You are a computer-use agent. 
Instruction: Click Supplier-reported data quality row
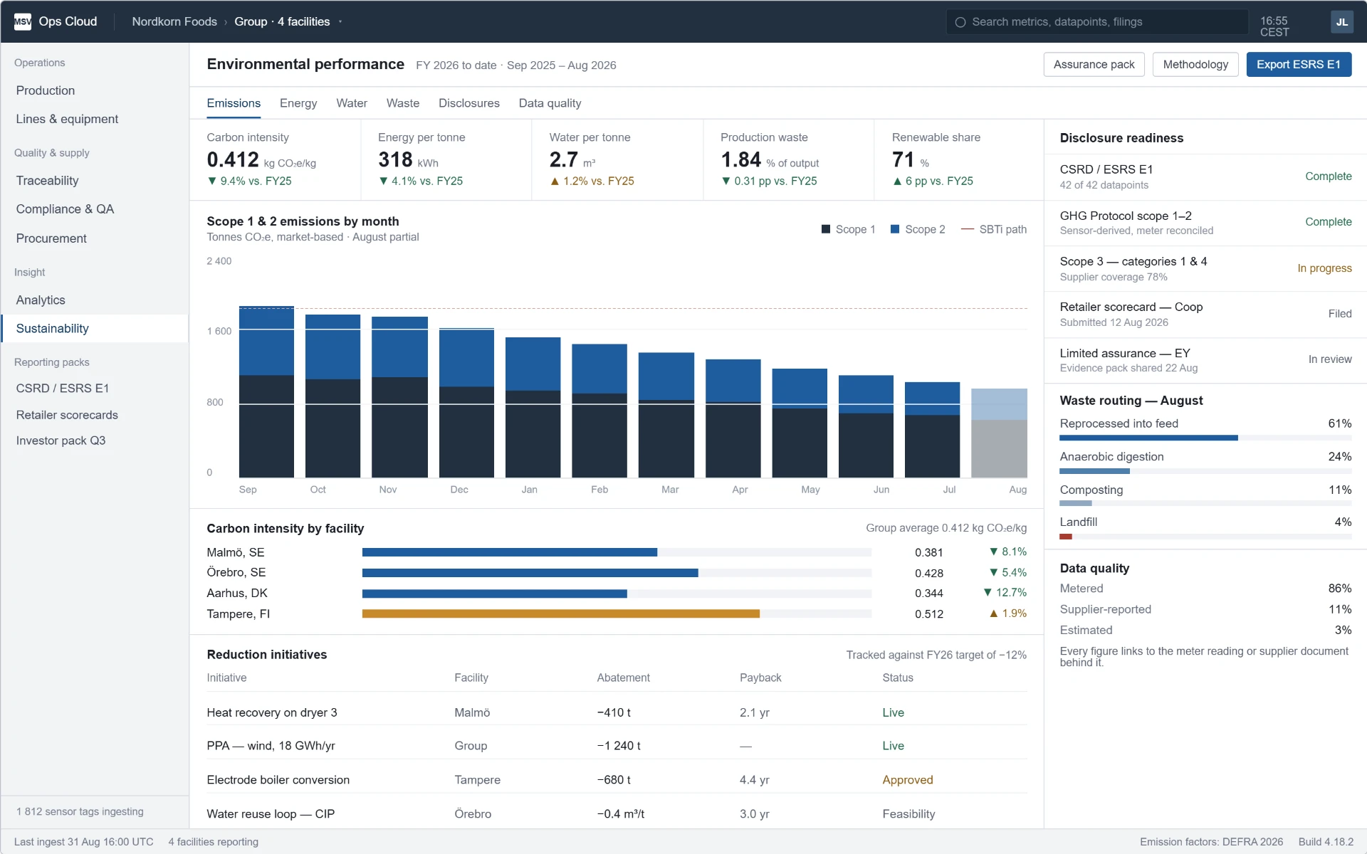pos(1205,609)
